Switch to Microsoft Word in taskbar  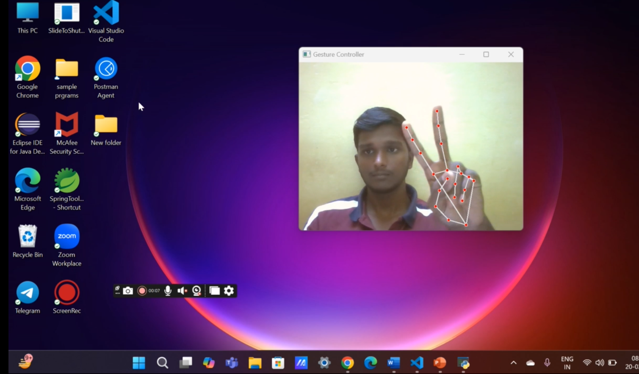393,363
